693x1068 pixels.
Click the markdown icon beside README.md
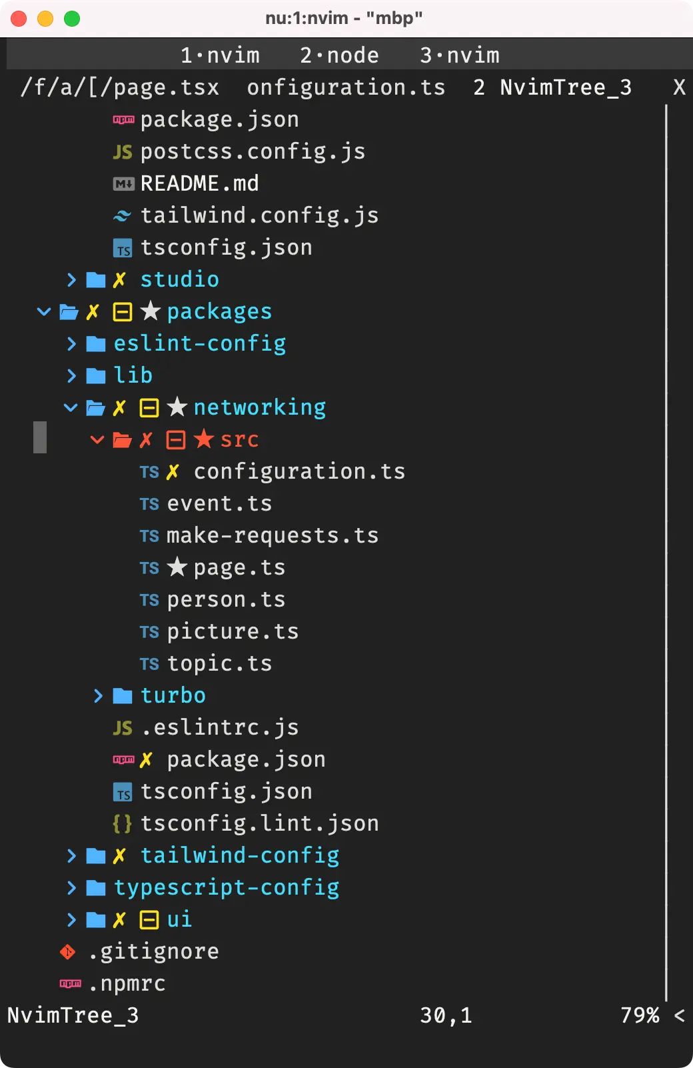pyautogui.click(x=123, y=184)
